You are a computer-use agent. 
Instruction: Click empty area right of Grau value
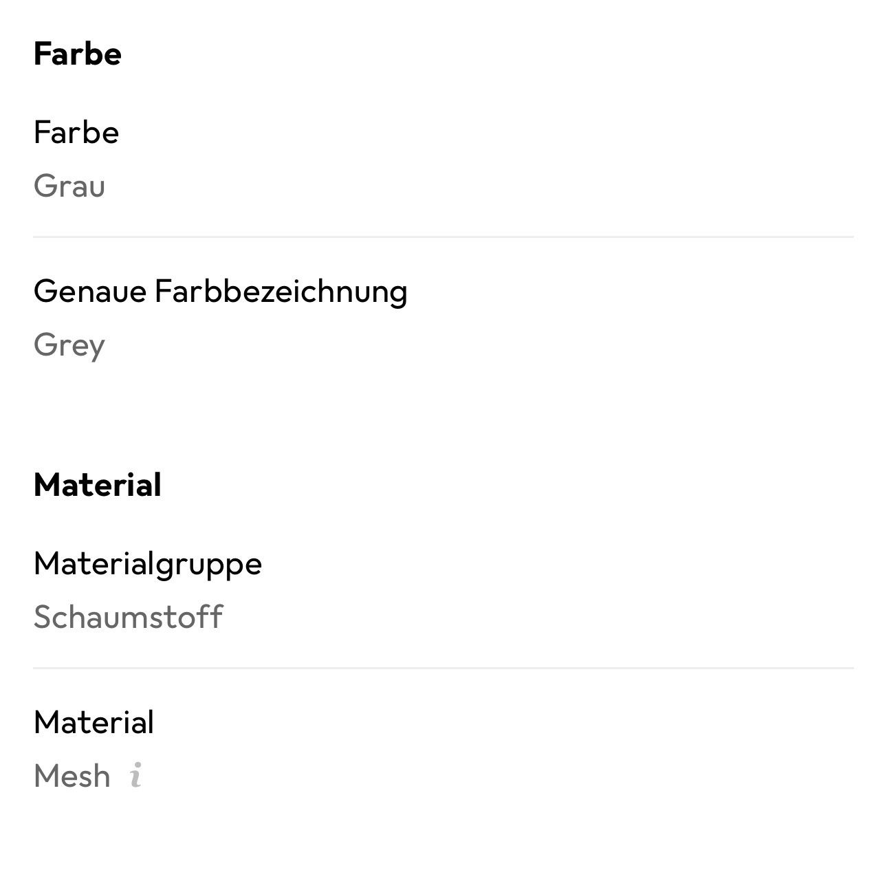481,186
